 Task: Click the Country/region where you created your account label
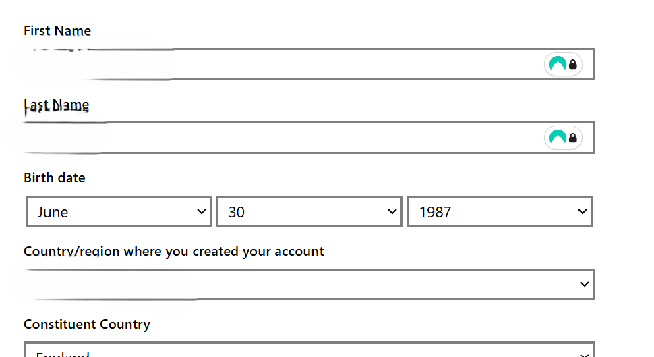tap(173, 251)
